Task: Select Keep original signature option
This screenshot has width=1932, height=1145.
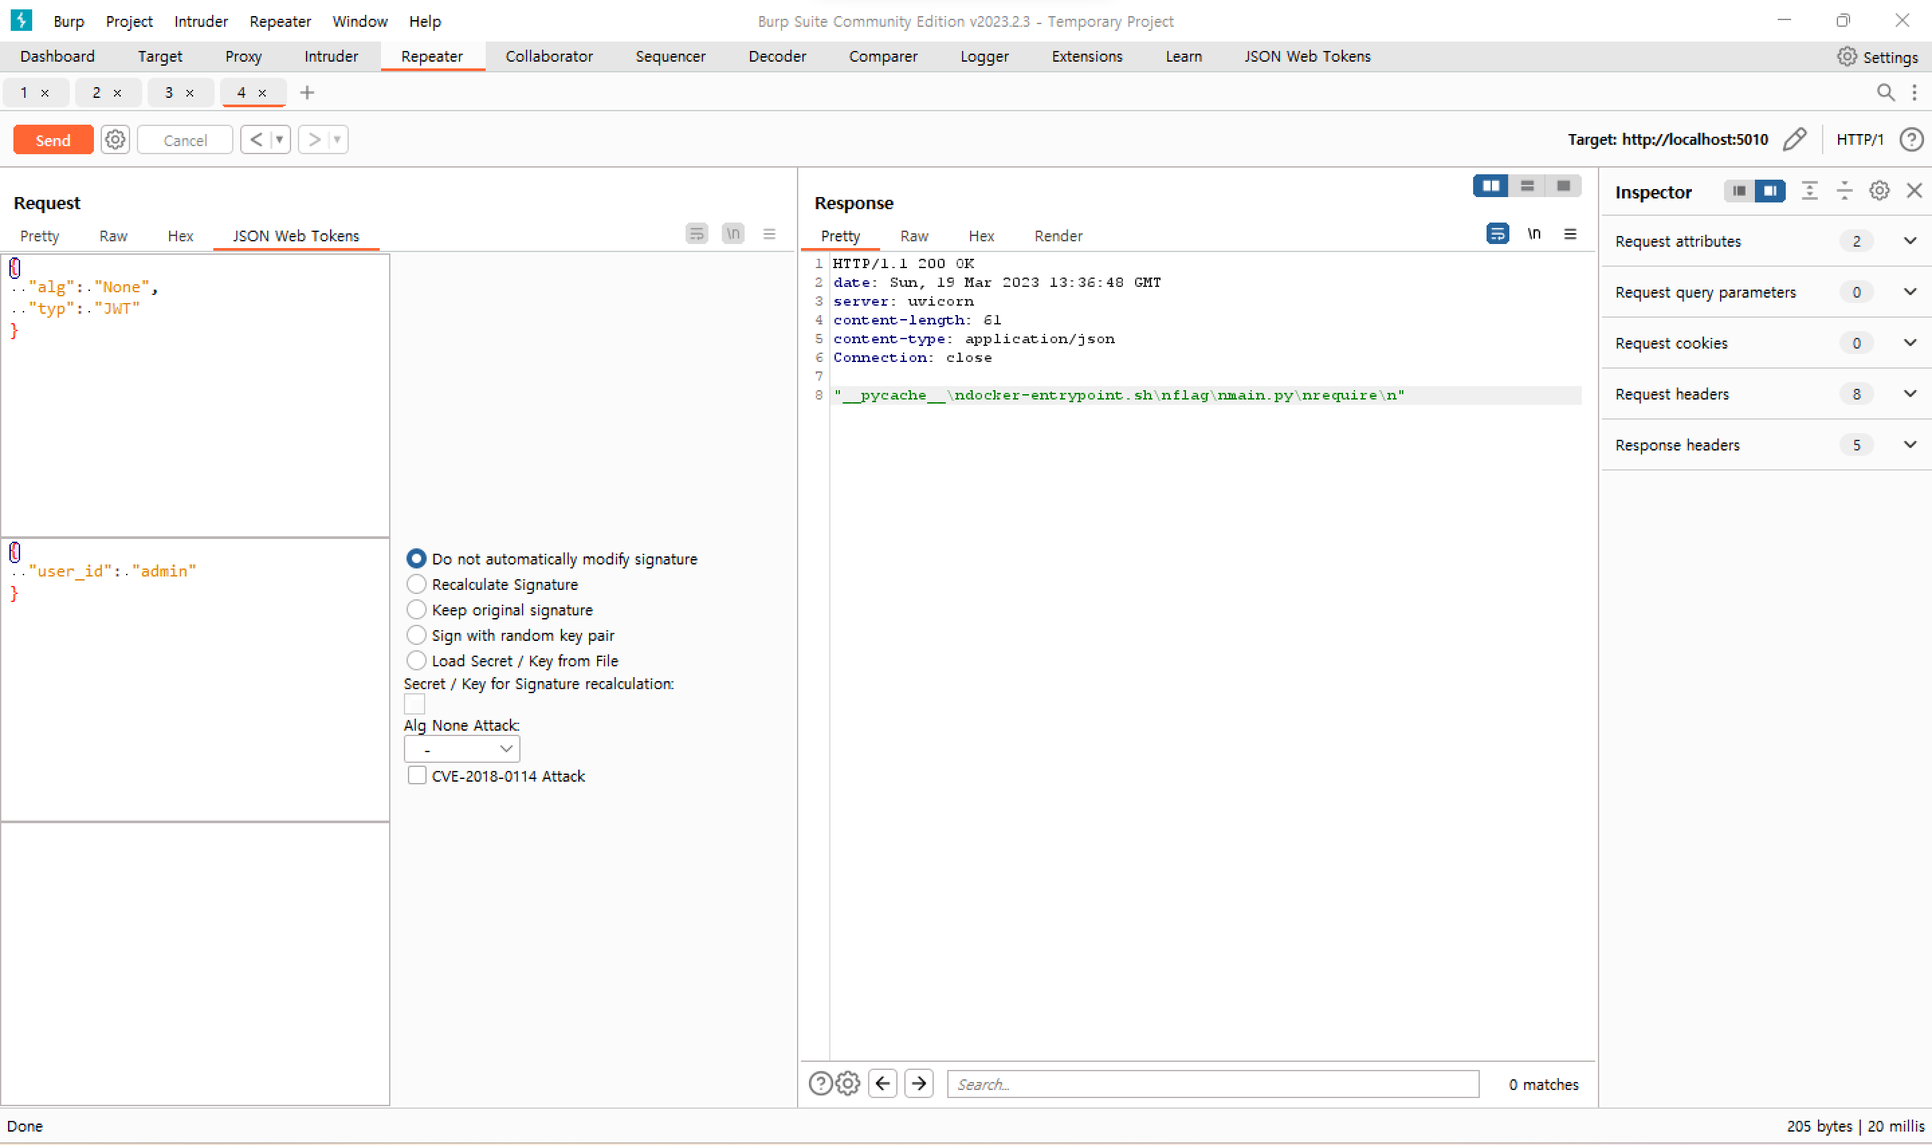Action: [x=416, y=609]
